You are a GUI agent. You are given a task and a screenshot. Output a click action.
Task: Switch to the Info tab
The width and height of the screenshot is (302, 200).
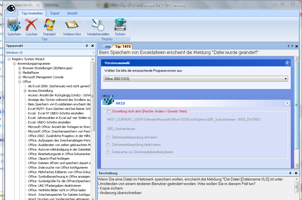(108, 47)
